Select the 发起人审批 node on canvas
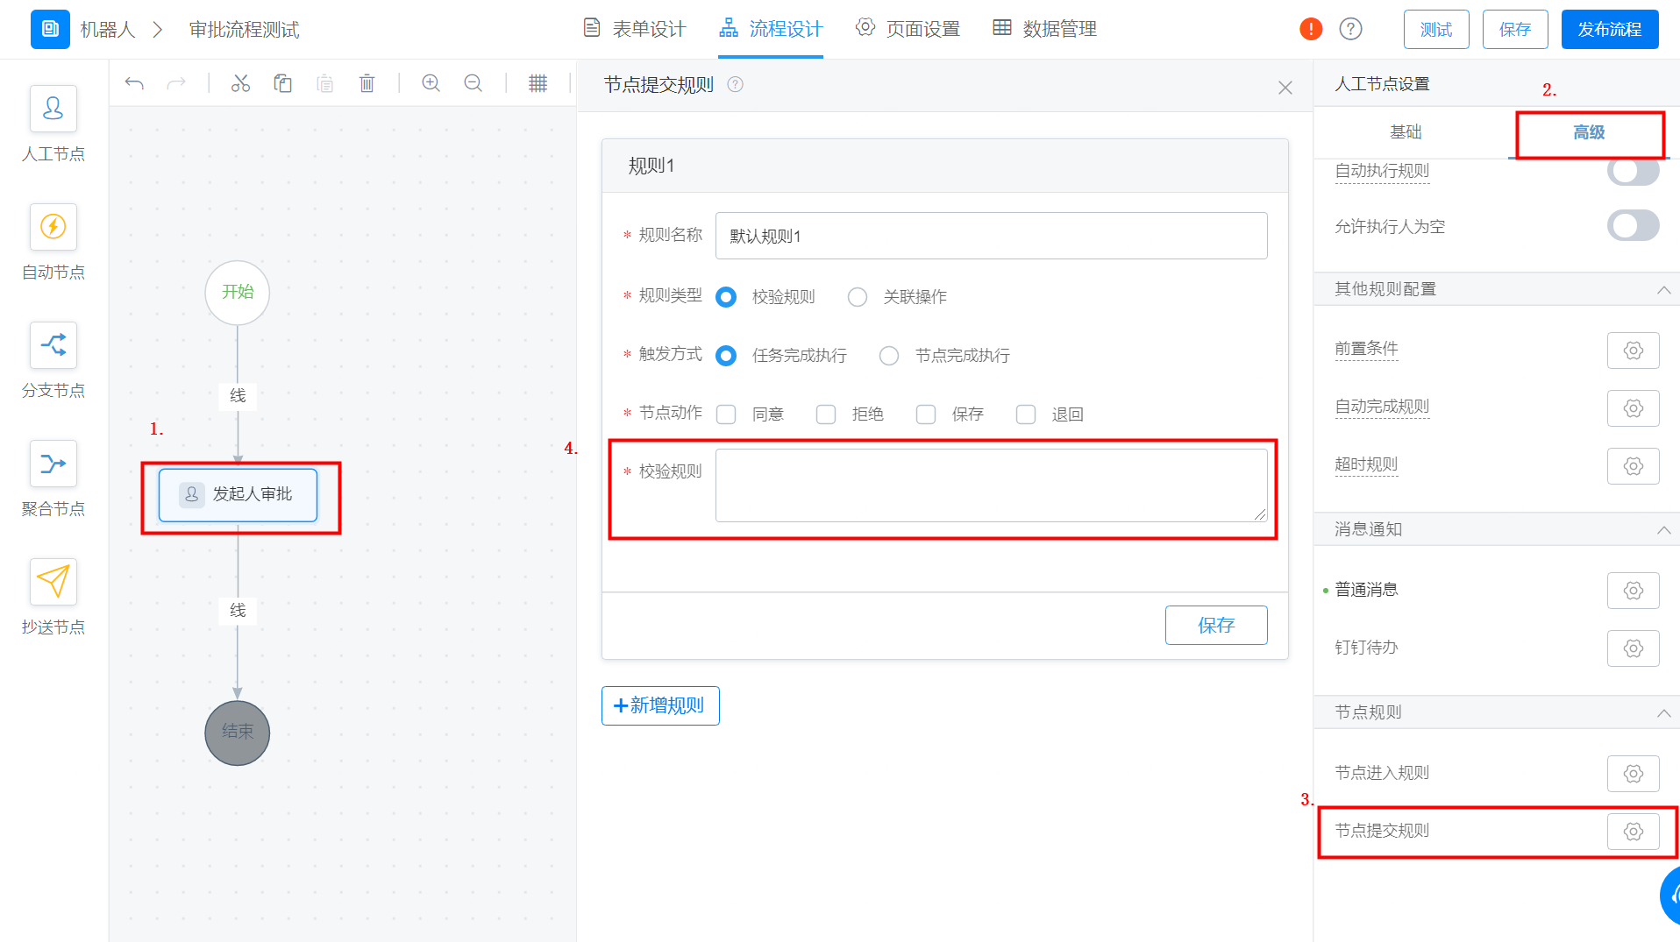The image size is (1680, 942). click(x=238, y=495)
